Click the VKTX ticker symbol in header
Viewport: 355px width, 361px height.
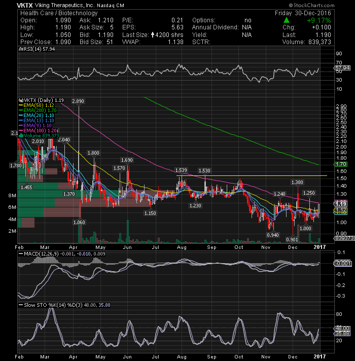tap(25, 5)
